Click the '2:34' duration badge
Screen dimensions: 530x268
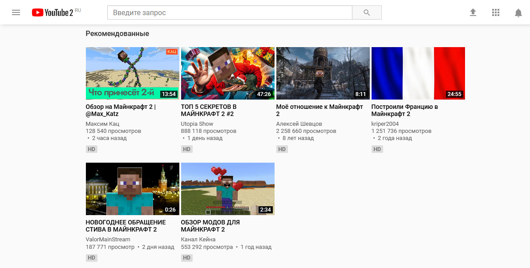click(265, 210)
